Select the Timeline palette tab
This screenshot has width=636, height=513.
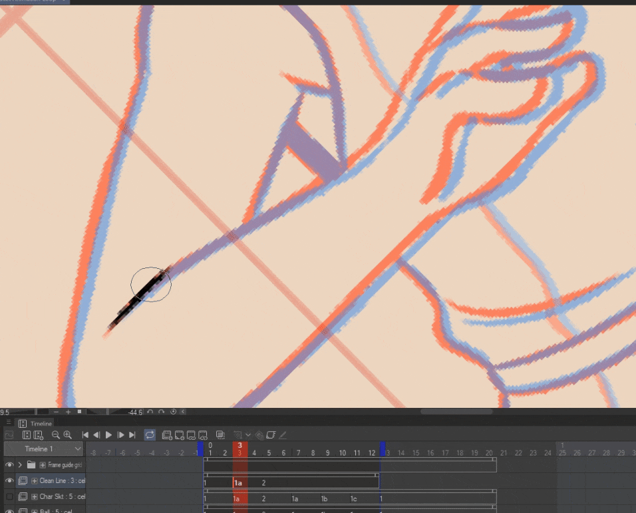click(36, 423)
